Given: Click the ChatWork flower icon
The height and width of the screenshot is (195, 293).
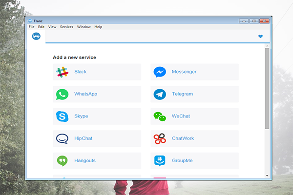Looking at the screenshot, I should click(160, 138).
